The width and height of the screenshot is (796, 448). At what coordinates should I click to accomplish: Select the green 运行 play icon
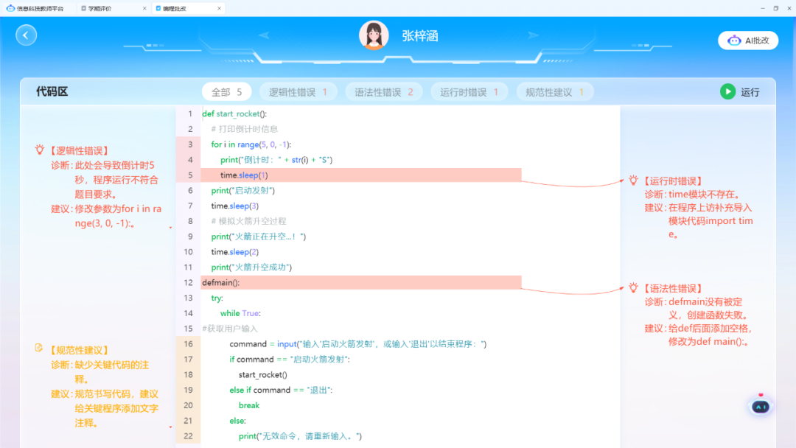(x=727, y=91)
